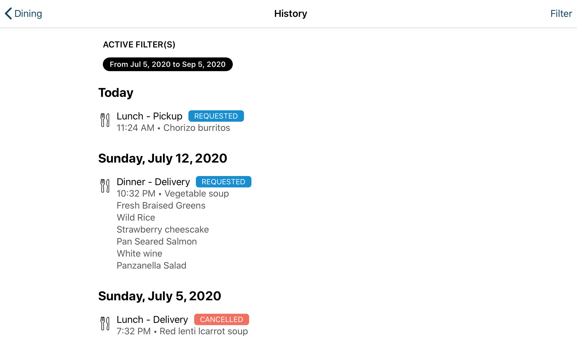Screen dimensions: 577x354
Task: Select the Pan Seared Salmon item
Action: tap(157, 241)
